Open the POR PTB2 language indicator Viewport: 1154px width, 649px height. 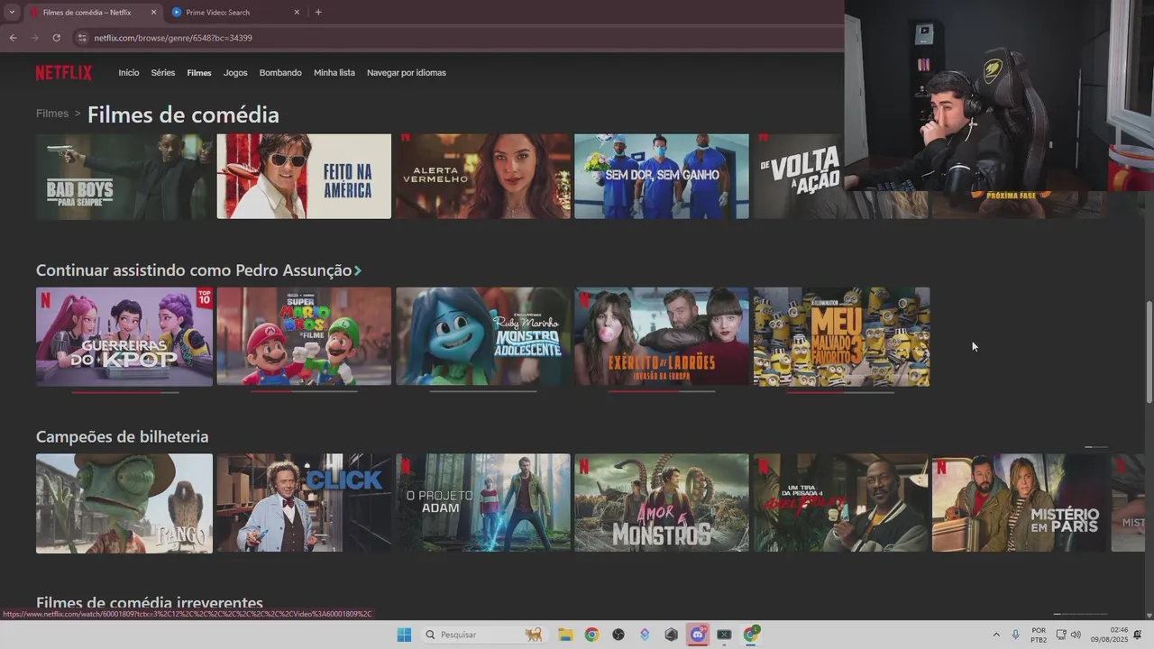(1039, 635)
